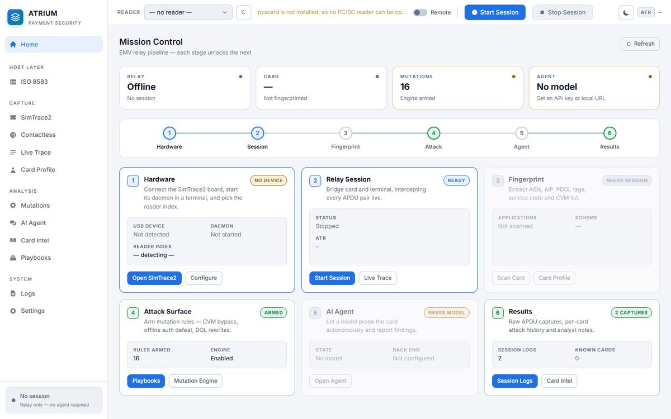671x419 pixels.
Task: Click the Mutations gear icon
Action: point(13,206)
